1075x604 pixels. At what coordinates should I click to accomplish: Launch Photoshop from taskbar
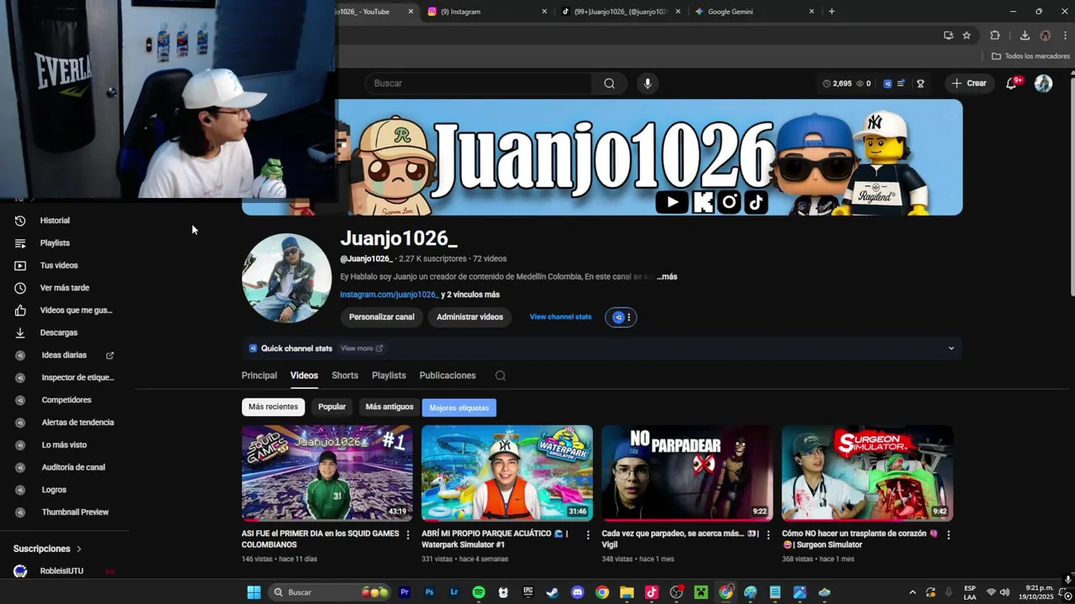429,592
